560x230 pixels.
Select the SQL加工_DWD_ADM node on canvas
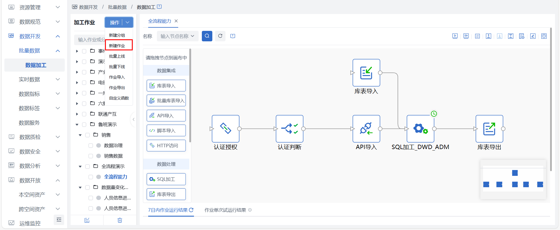pyautogui.click(x=420, y=129)
